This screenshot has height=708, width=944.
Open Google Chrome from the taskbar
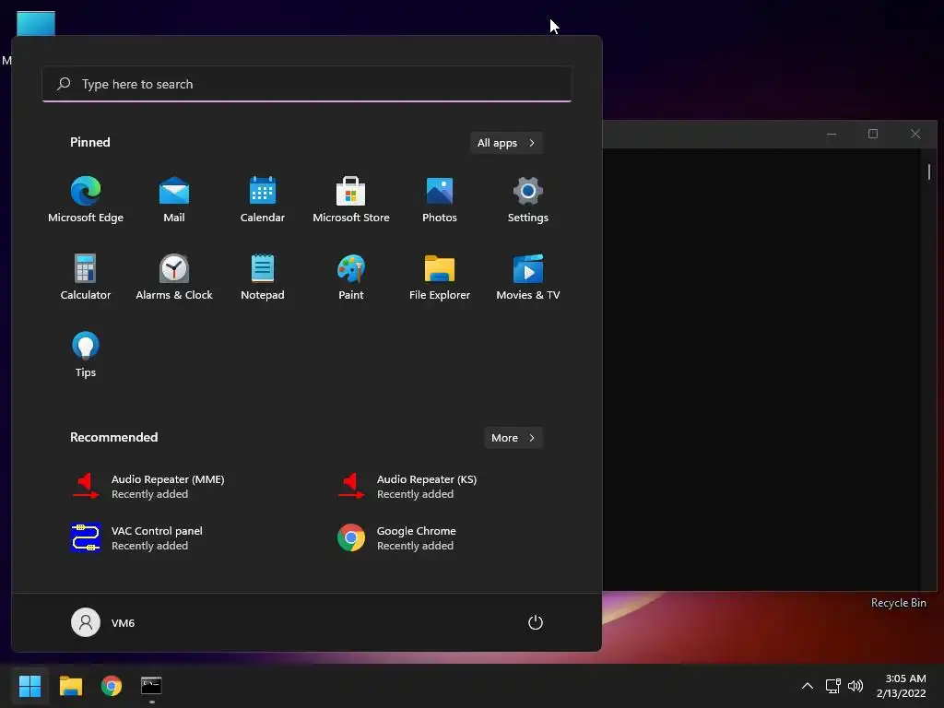click(x=112, y=686)
